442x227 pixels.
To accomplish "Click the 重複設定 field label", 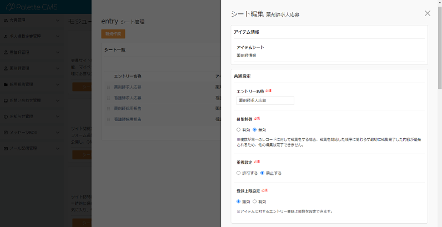I will coord(244,162).
